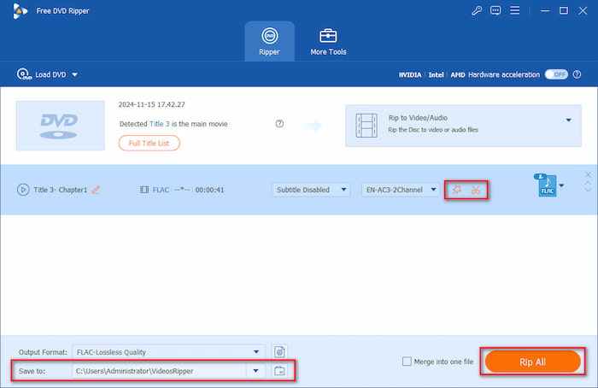The width and height of the screenshot is (598, 388).
Task: Open the Full Title List
Action: [x=149, y=143]
